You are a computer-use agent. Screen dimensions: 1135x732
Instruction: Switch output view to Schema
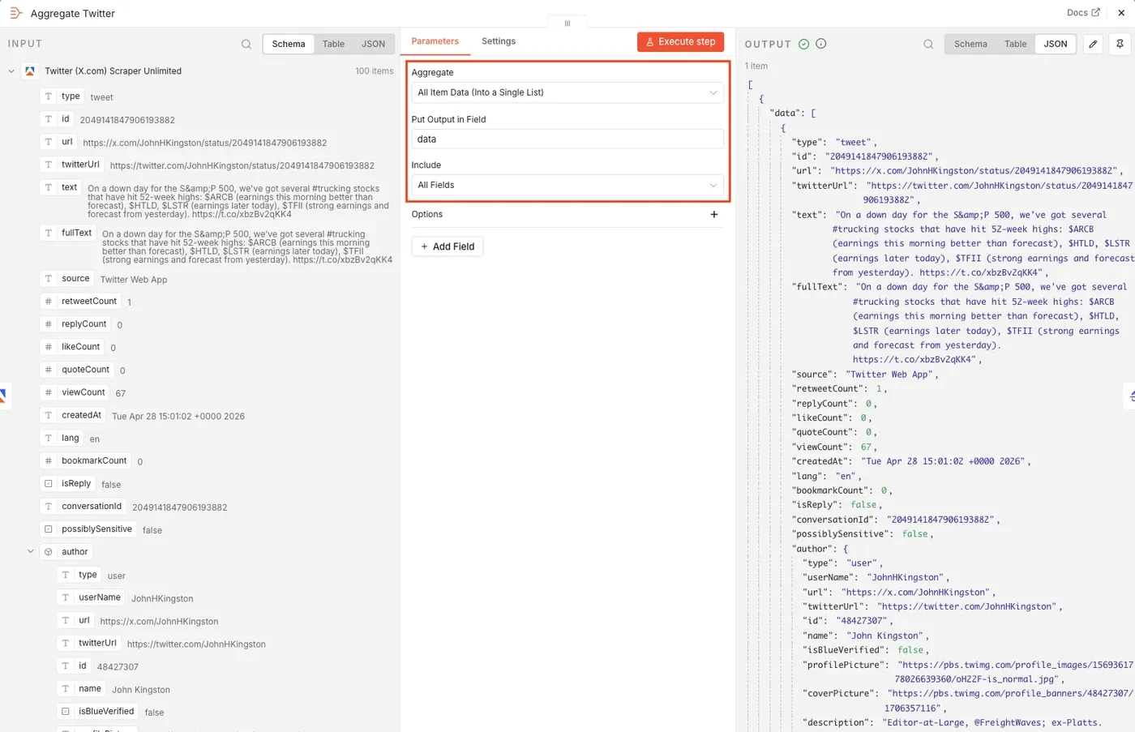pyautogui.click(x=970, y=44)
